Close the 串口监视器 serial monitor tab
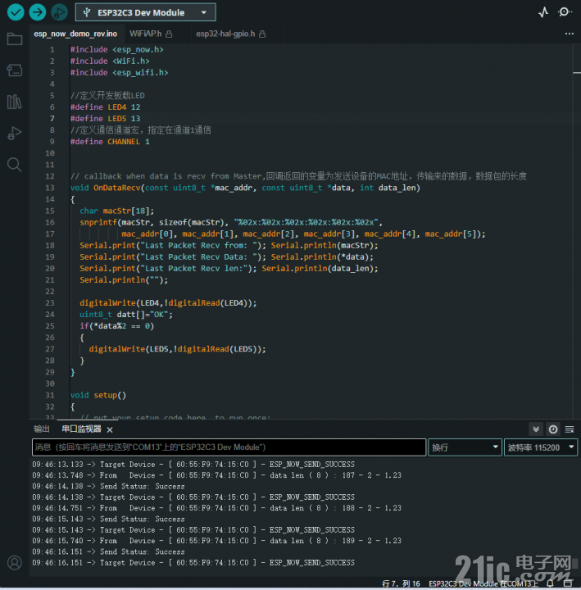581x590 pixels. click(x=110, y=429)
